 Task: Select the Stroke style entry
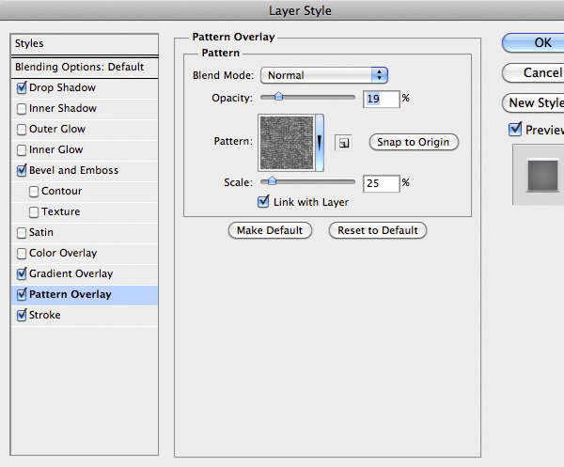pyautogui.click(x=44, y=315)
